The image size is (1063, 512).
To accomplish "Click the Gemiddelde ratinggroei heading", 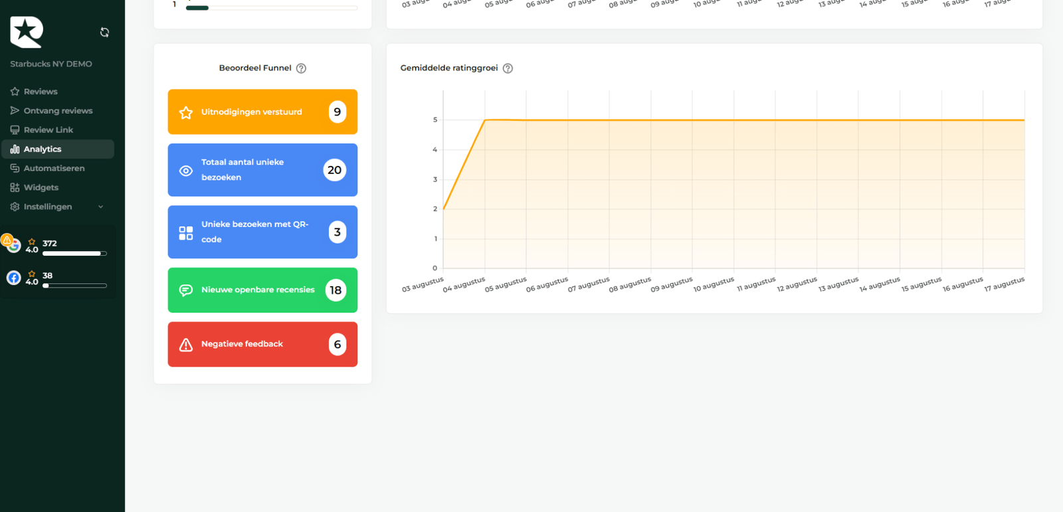I will point(449,68).
